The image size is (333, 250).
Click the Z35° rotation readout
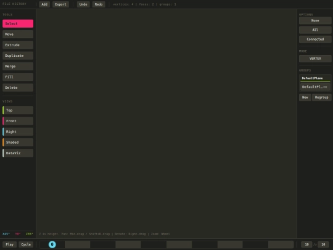30,234
